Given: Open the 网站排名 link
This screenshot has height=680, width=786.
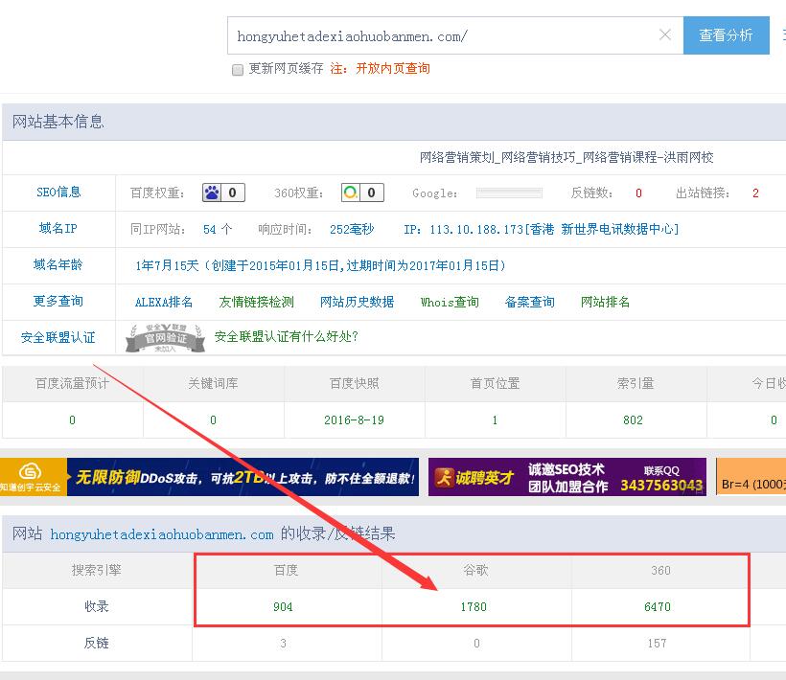Looking at the screenshot, I should tap(605, 302).
